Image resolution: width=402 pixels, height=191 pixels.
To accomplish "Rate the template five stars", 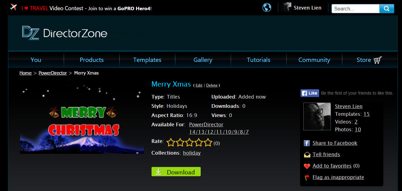I will pos(208,143).
